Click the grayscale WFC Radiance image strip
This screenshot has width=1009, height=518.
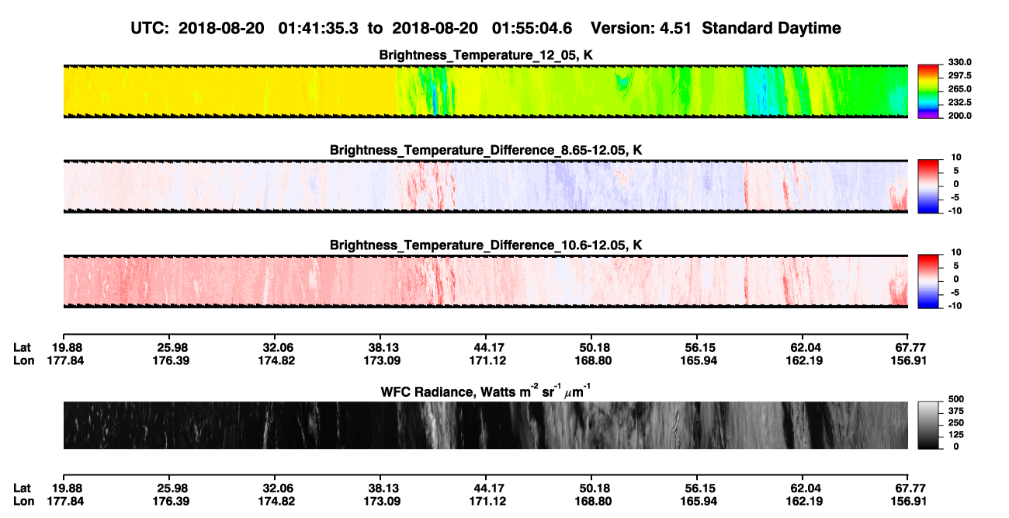click(x=485, y=426)
